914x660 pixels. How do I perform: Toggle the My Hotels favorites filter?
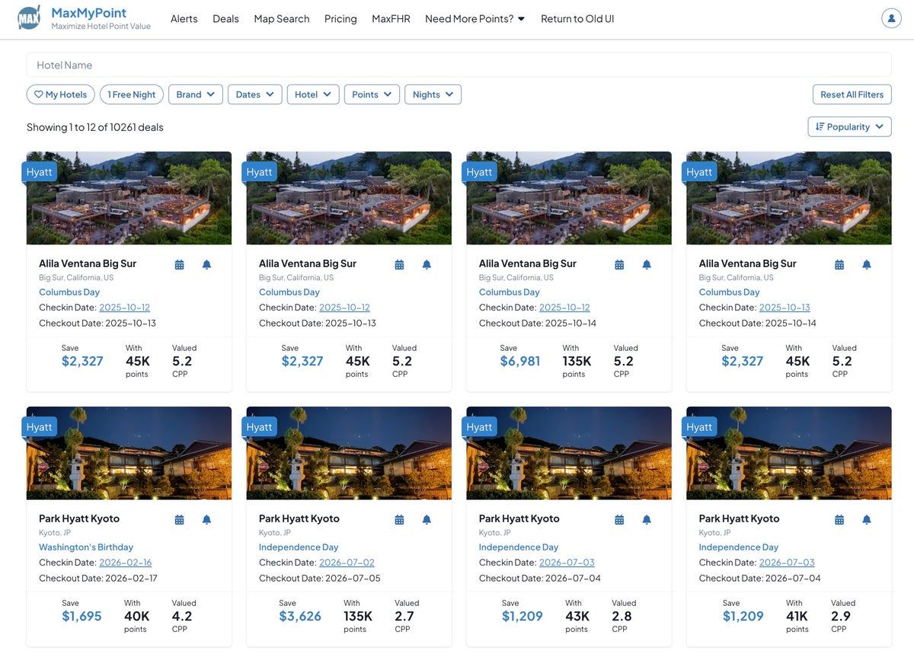point(61,94)
